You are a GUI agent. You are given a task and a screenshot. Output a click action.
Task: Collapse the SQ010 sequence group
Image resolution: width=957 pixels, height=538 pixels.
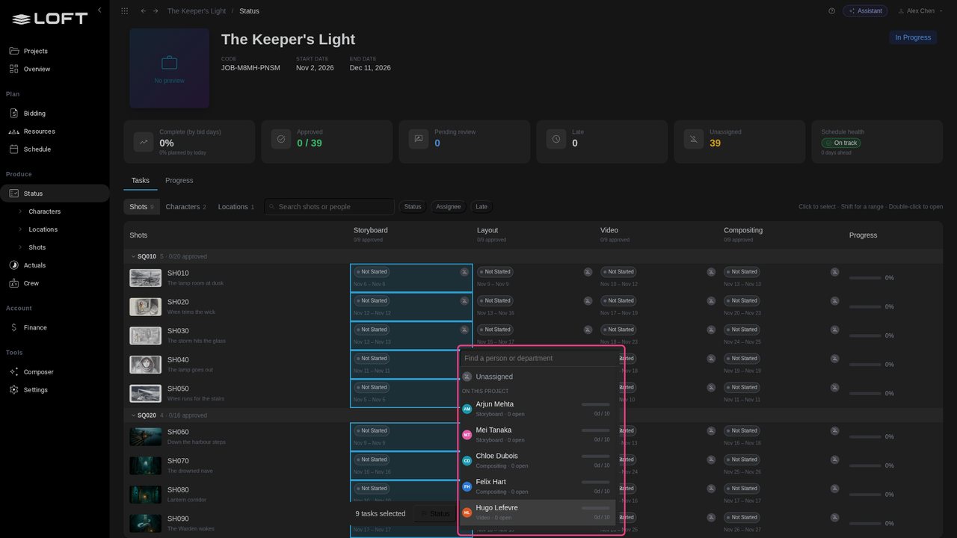point(133,256)
